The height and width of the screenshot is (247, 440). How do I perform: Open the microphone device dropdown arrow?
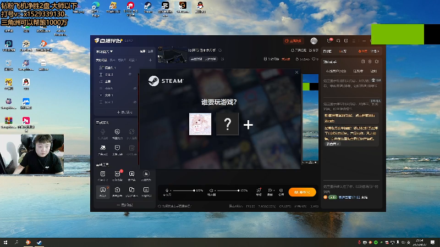coord(170,190)
